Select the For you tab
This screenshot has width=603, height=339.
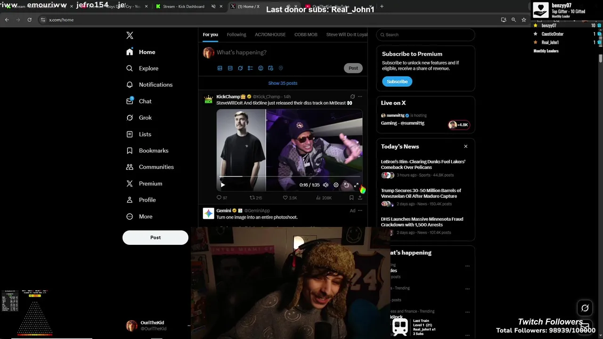[211, 34]
